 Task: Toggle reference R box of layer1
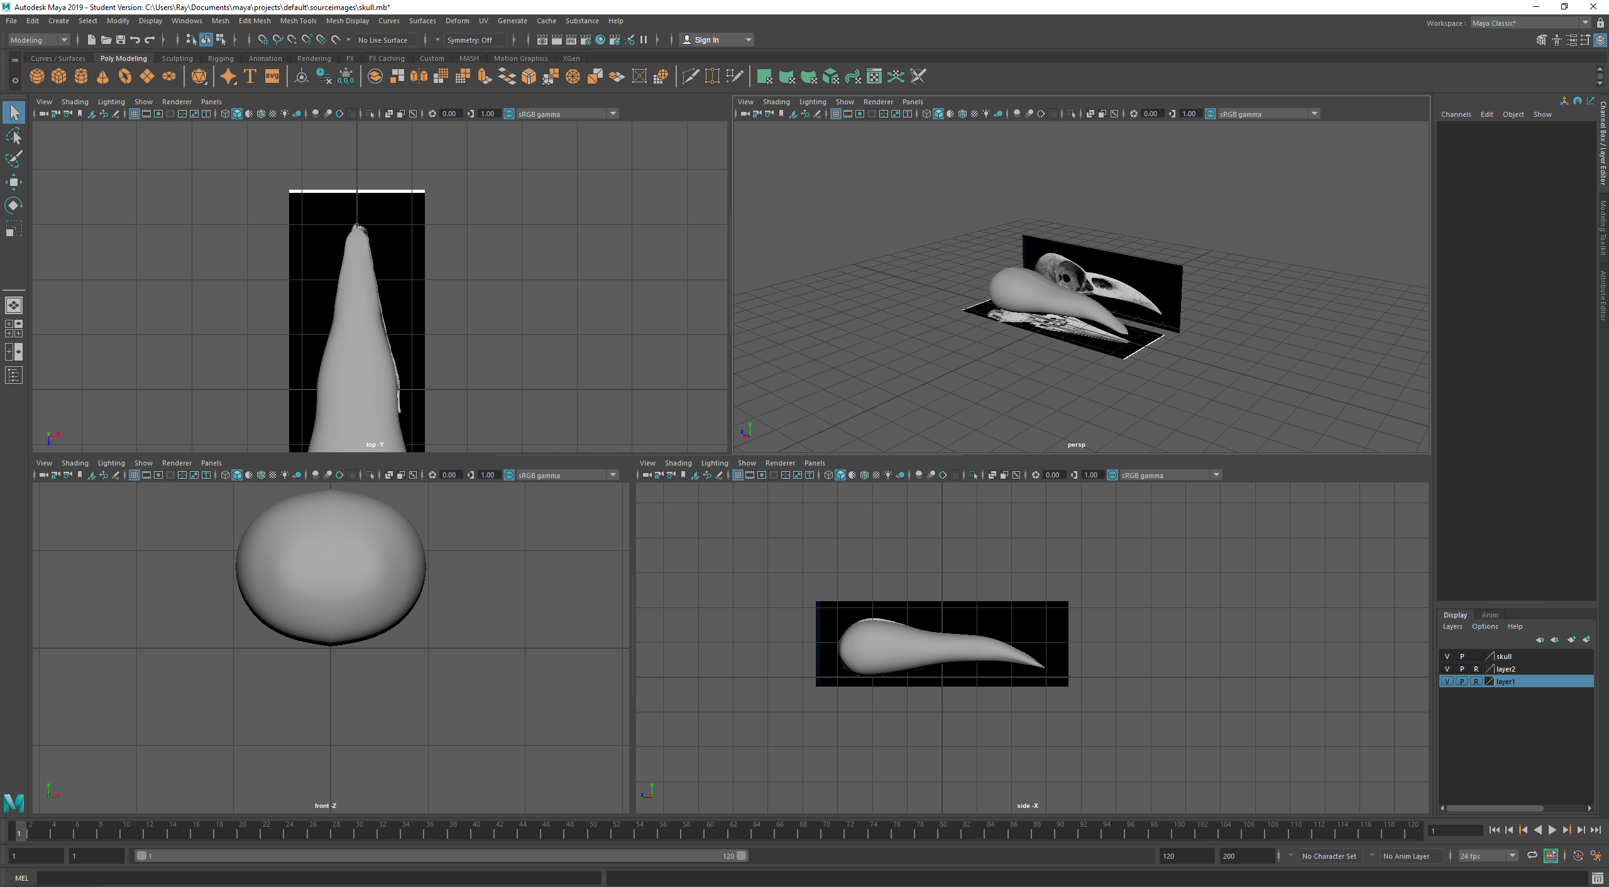tap(1476, 682)
